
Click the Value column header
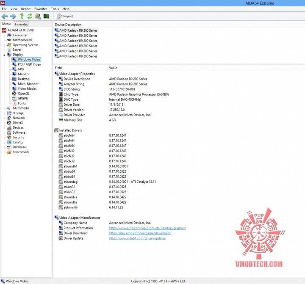coord(160,68)
